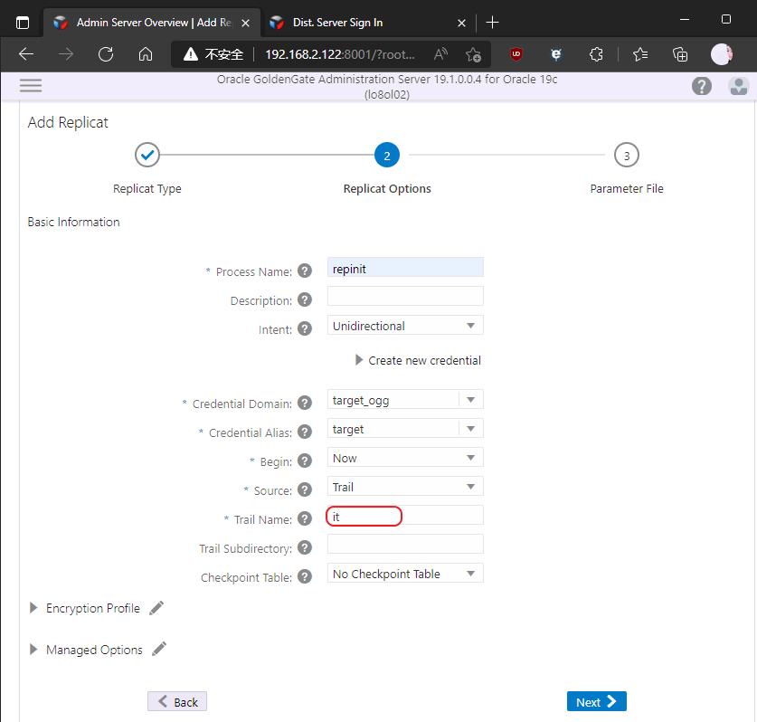This screenshot has width=757, height=722.
Task: Click help icon next to Trail Name
Action: pyautogui.click(x=305, y=518)
